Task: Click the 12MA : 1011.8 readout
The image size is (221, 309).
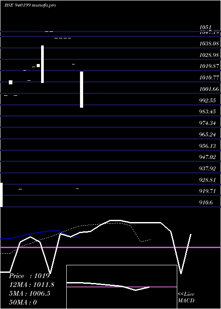Action: [x=31, y=285]
